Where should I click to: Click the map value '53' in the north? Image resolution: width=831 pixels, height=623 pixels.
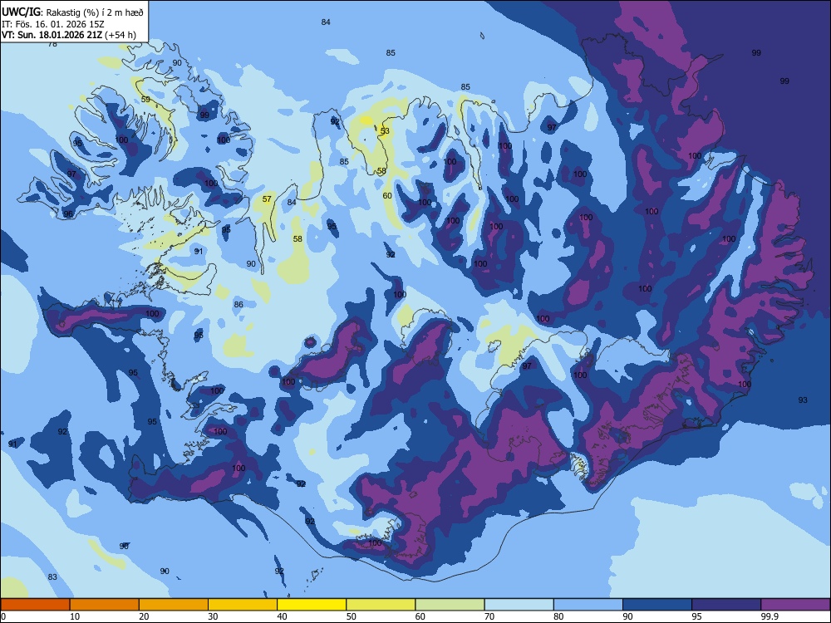385,131
